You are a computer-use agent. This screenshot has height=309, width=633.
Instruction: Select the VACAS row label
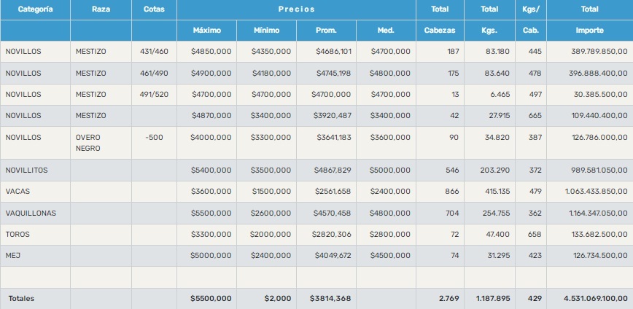point(17,192)
